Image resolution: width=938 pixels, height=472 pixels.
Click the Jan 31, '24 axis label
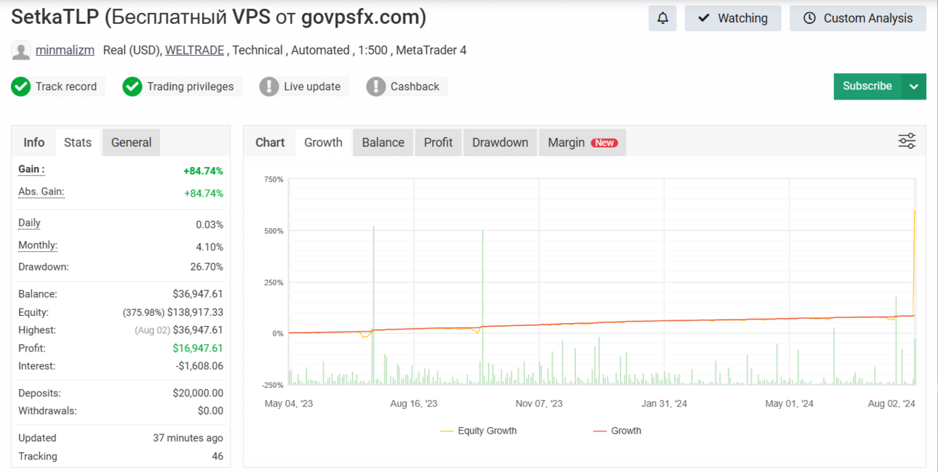664,404
